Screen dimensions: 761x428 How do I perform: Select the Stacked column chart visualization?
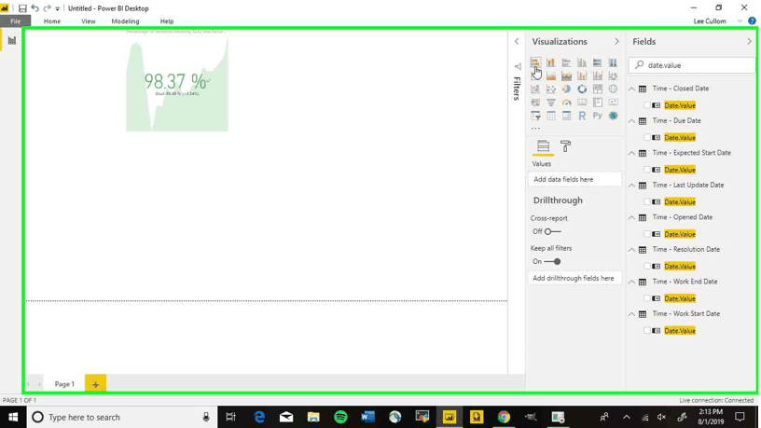(551, 62)
